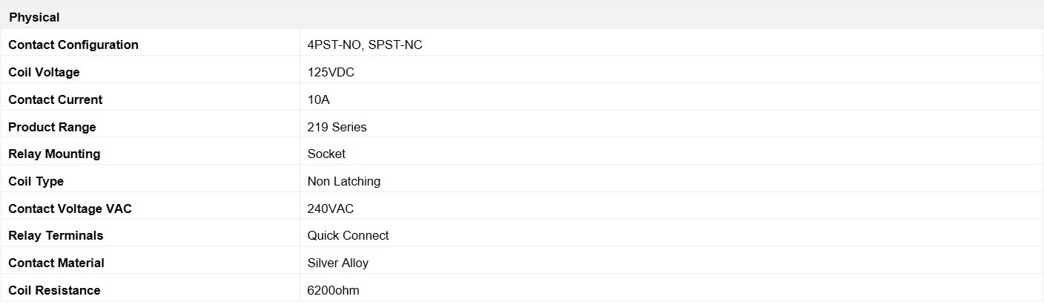This screenshot has height=305, width=1044.
Task: Click the Non Latching value
Action: point(344,181)
